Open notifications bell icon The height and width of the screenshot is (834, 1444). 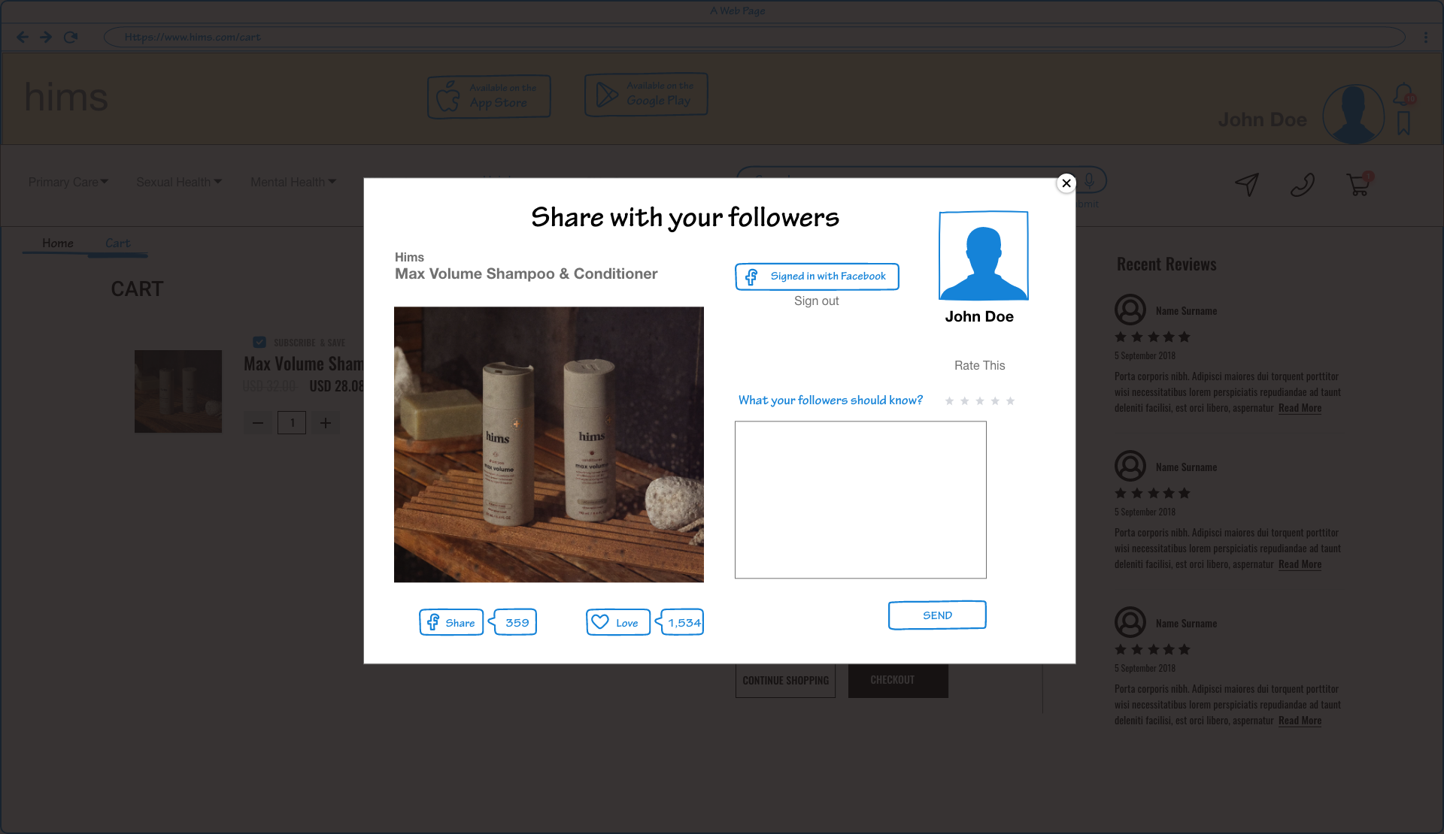click(x=1404, y=95)
